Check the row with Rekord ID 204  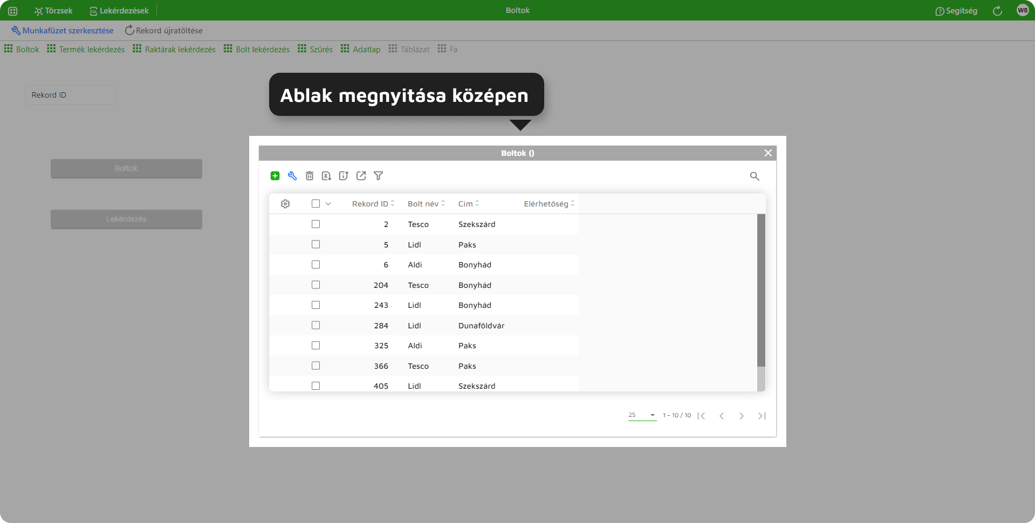click(316, 285)
